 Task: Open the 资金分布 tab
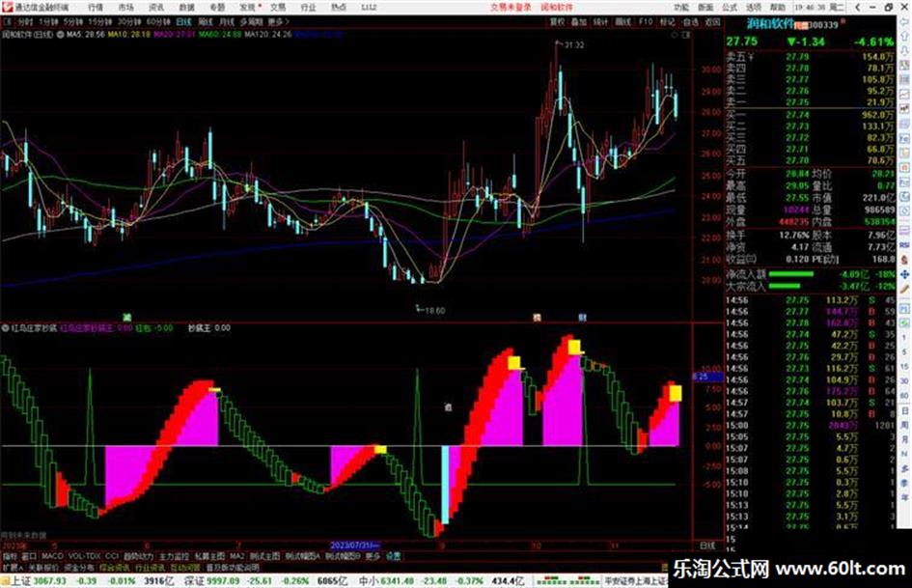pos(79,567)
